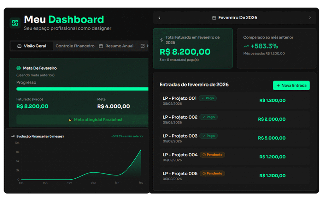Toggle the Pago badge on Projeto 001
Viewport: 323px width, 199px height.
[208, 98]
